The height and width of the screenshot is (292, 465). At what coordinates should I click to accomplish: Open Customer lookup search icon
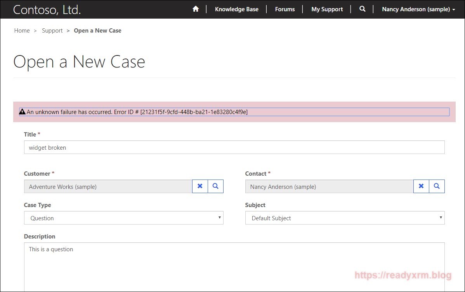pos(215,186)
